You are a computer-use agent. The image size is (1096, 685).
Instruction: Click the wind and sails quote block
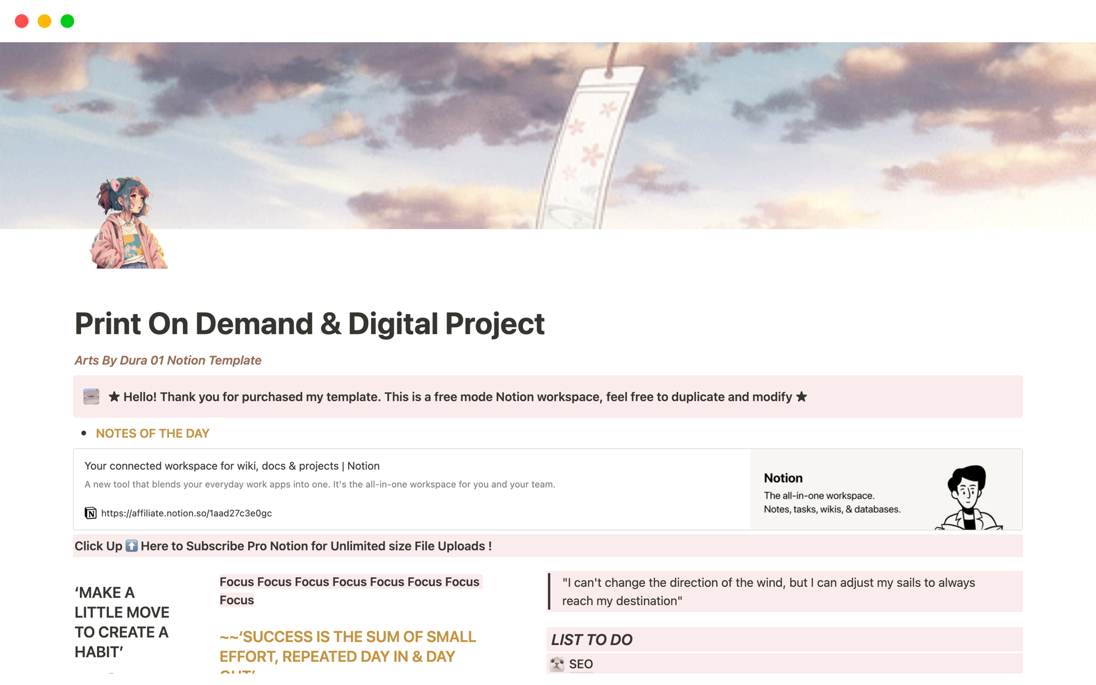pos(768,591)
